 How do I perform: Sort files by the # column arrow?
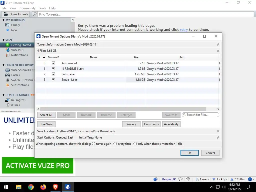coord(44,57)
